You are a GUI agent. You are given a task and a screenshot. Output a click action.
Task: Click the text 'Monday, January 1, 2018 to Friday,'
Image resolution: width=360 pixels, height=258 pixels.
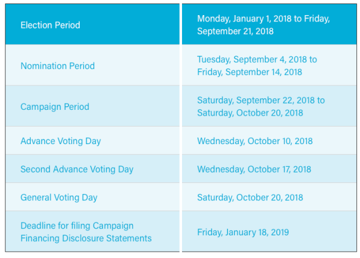[x=263, y=19]
